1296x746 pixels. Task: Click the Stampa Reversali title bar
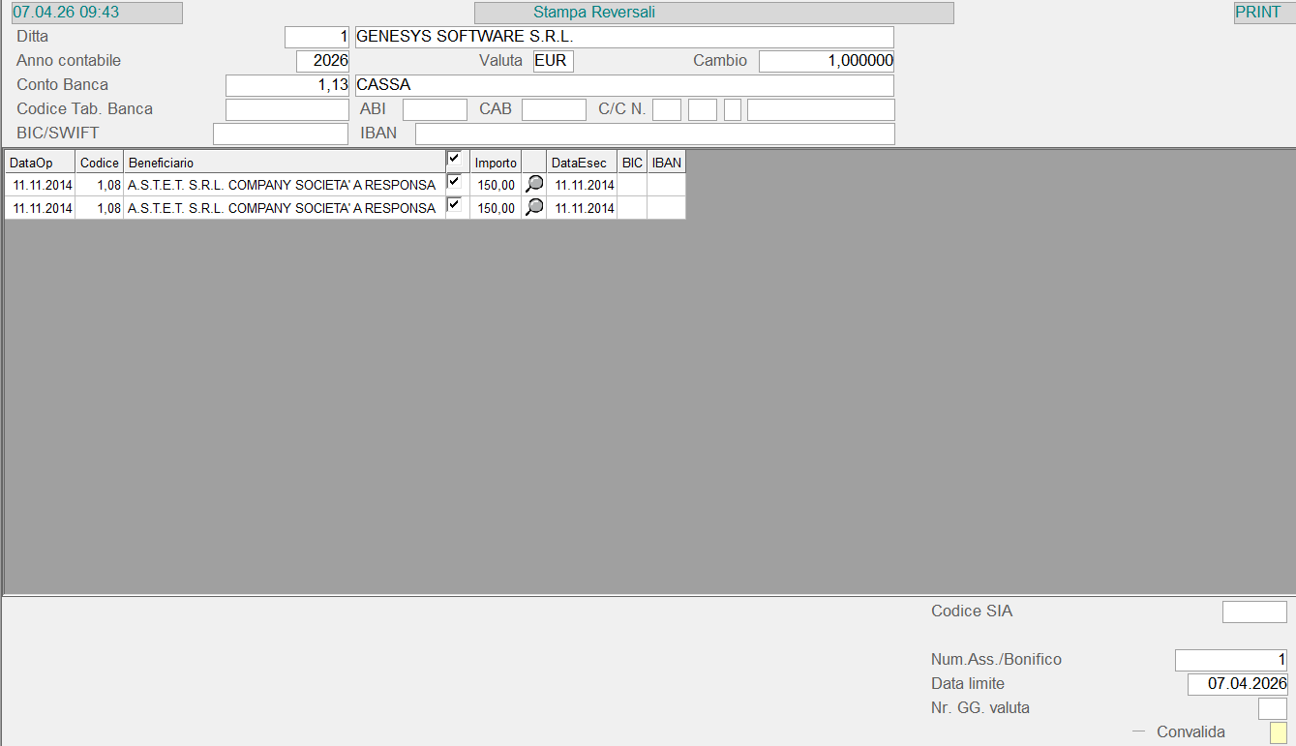point(713,13)
